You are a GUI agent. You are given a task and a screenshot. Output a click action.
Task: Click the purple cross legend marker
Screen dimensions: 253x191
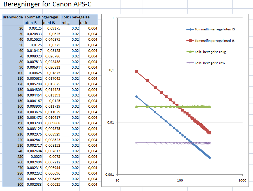click(190, 63)
